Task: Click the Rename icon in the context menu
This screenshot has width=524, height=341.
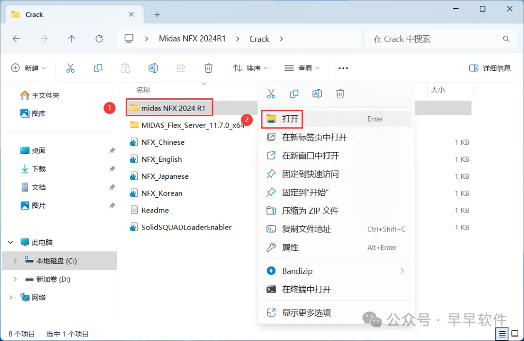Action: (x=317, y=94)
